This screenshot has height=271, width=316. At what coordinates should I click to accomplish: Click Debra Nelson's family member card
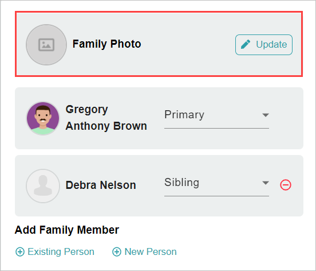pos(159,185)
